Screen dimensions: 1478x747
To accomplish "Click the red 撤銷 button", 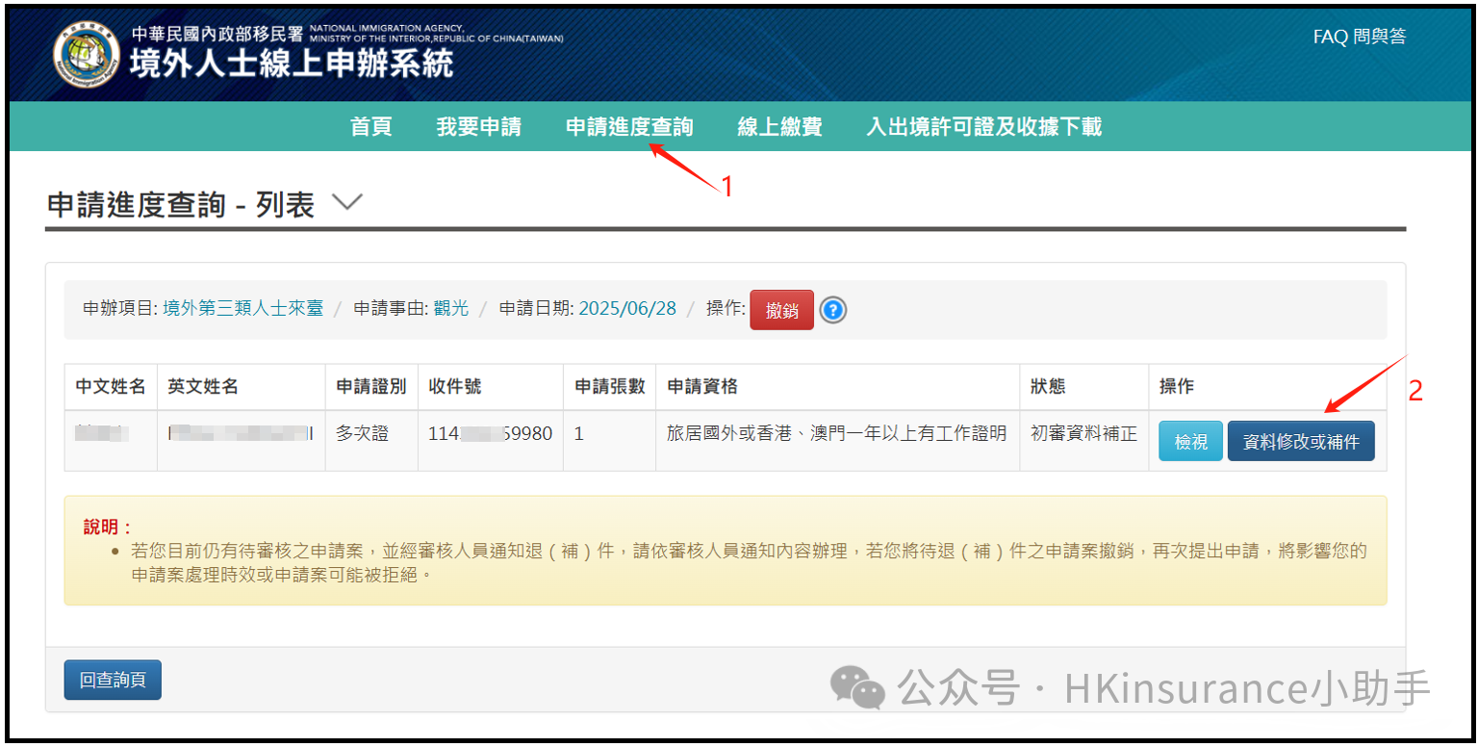I will pos(781,310).
